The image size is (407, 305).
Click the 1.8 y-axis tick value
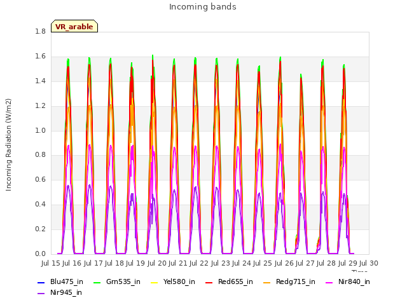[x=40, y=31]
